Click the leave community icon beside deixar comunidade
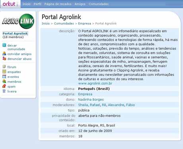Image resolution: width=183 pixels, height=149 pixels. tap(4, 45)
